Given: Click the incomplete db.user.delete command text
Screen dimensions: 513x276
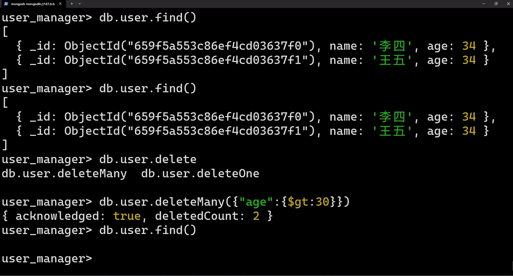Looking at the screenshot, I should tap(148, 159).
